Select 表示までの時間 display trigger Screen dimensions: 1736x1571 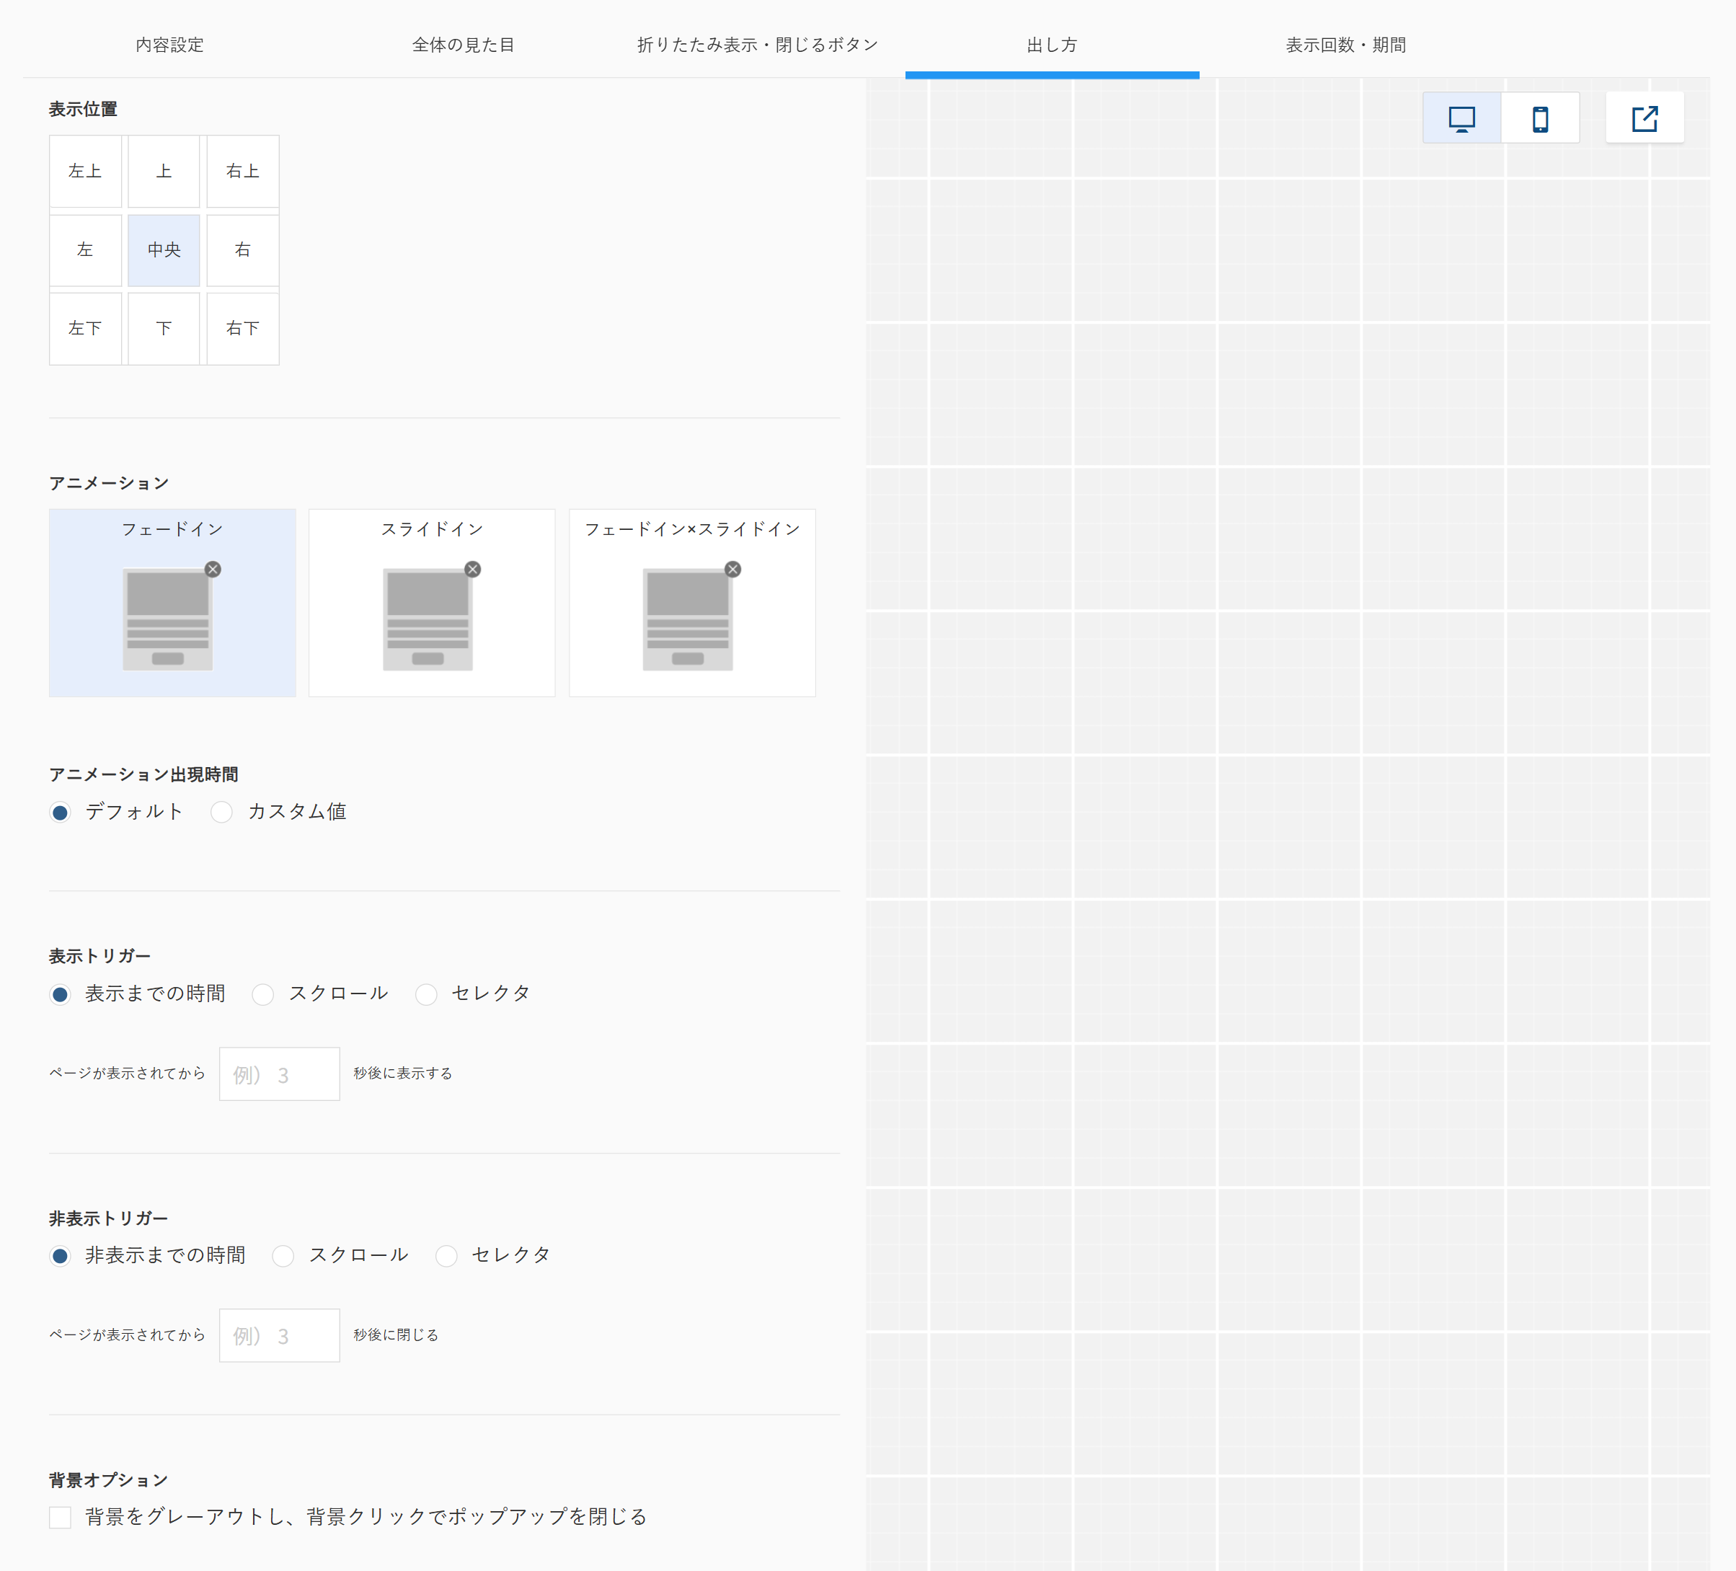click(x=61, y=995)
